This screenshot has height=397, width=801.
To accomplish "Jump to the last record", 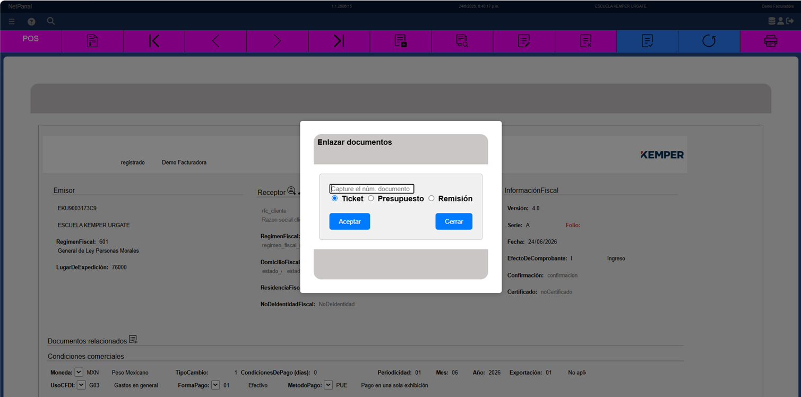I will pos(339,41).
